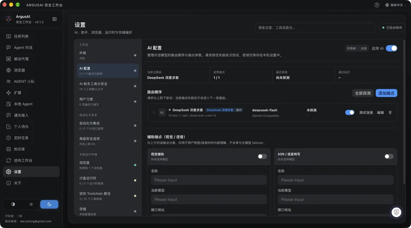Select the light theme sun icon
The height and width of the screenshot is (228, 411).
coord(31,204)
